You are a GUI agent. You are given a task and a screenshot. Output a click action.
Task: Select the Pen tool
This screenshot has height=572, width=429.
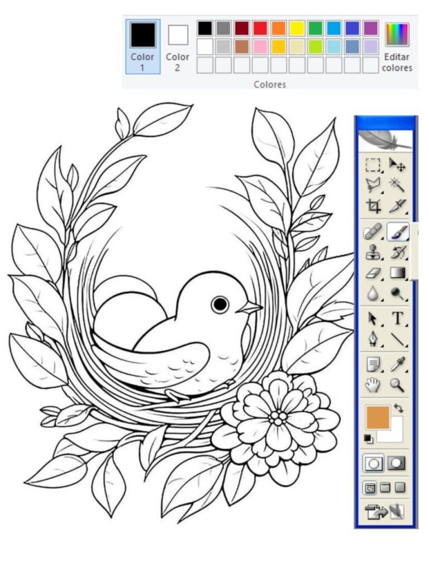click(373, 339)
